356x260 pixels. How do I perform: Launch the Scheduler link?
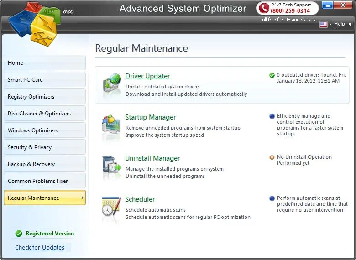[140, 199]
